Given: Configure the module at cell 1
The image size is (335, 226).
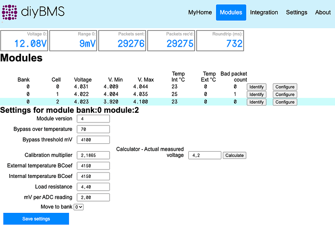Looking at the screenshot, I should coord(285,94).
